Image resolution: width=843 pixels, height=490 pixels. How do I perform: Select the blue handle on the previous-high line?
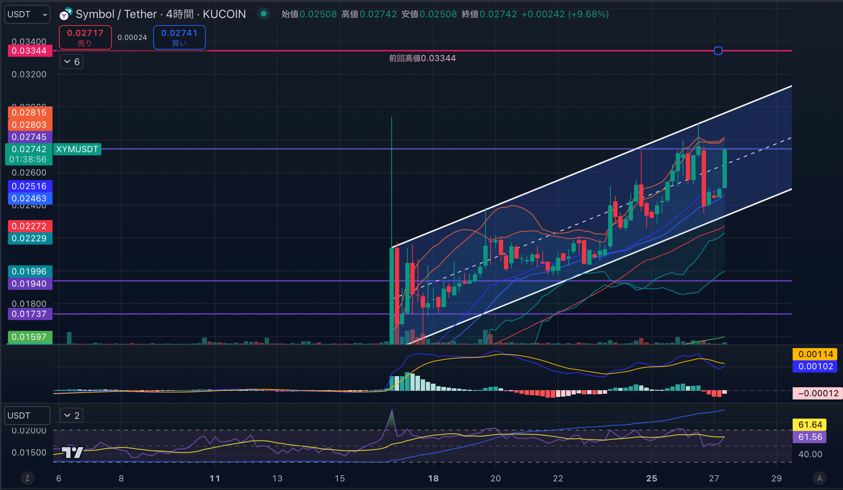(x=718, y=51)
